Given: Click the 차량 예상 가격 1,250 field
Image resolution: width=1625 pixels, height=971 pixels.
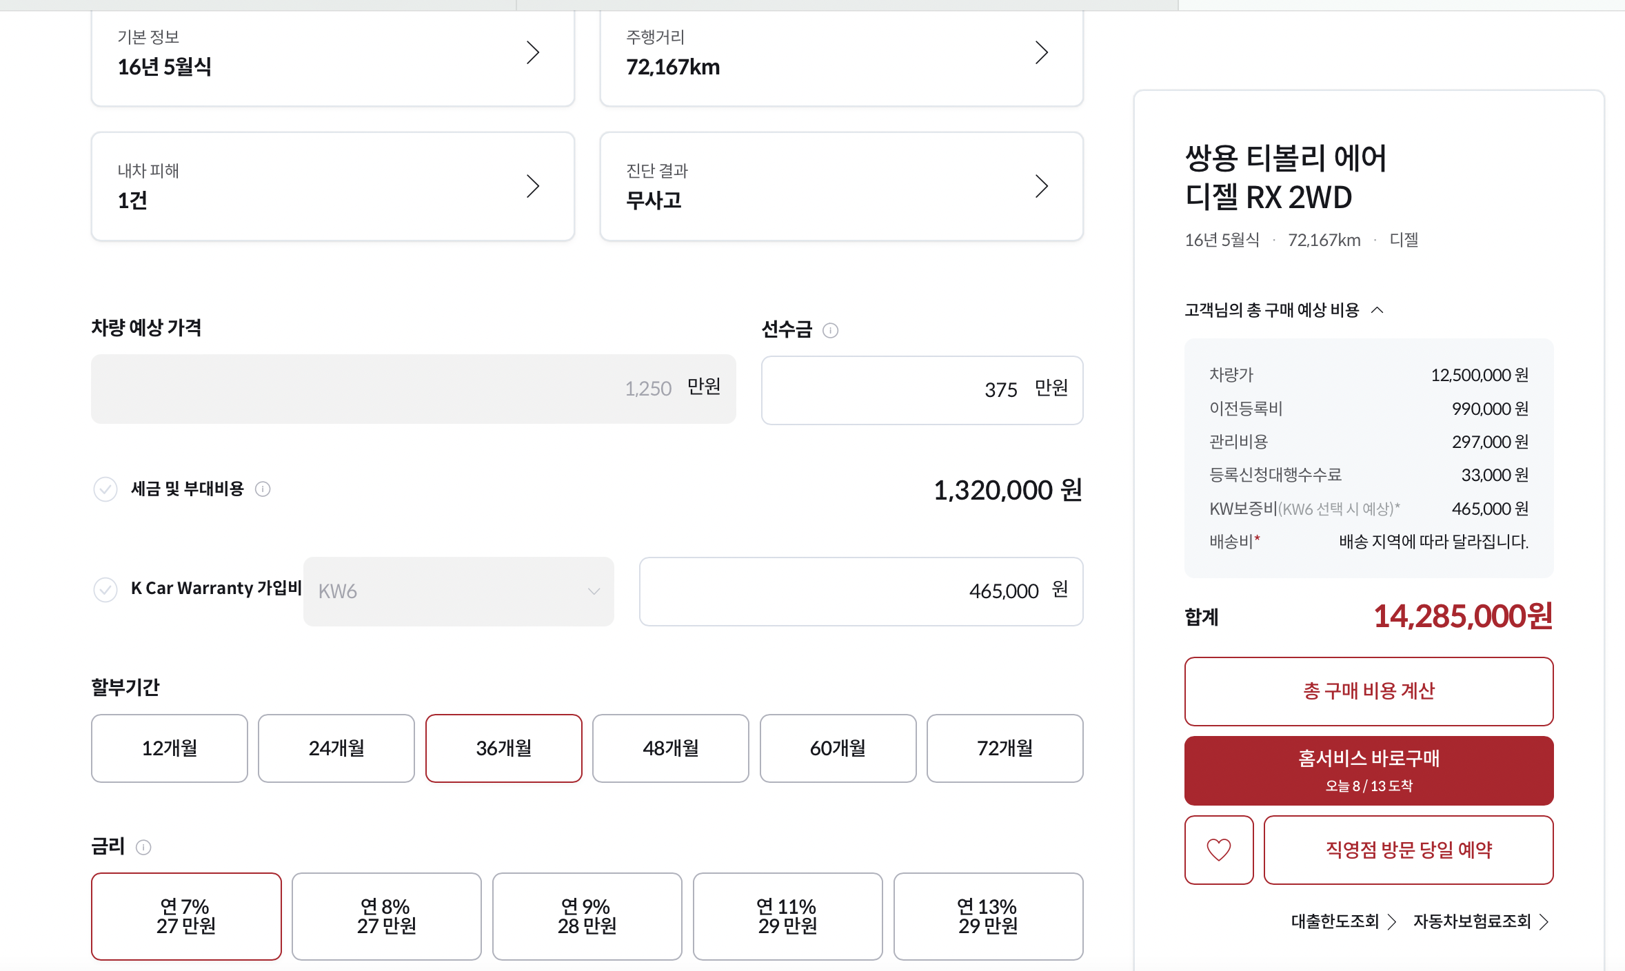Looking at the screenshot, I should [x=414, y=389].
